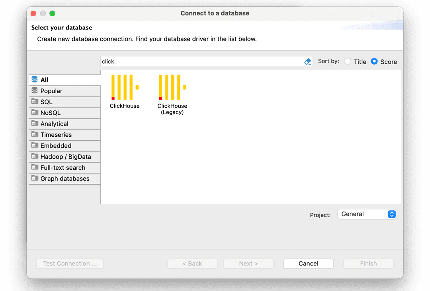This screenshot has height=291, width=430.
Task: Click the Next > button
Action: pos(248,263)
